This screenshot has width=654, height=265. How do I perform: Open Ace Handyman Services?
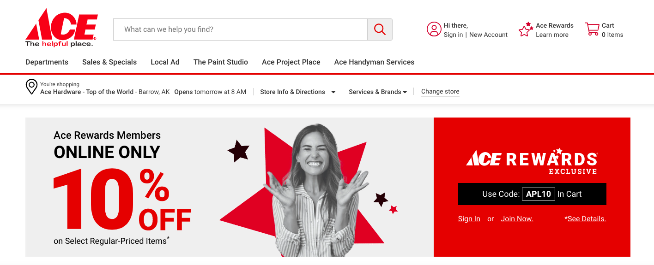[374, 62]
